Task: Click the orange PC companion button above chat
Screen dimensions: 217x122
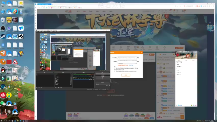Action: click(x=179, y=48)
